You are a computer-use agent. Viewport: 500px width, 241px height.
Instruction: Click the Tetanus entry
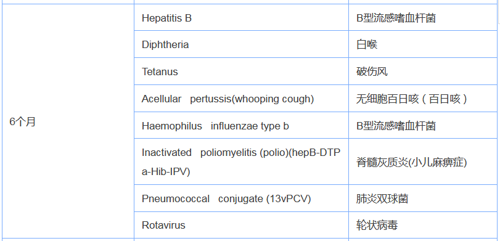pos(242,71)
